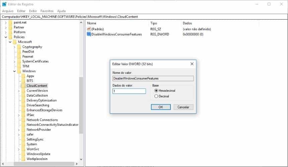Click the registry path address bar
288x167 pixels.
click(144, 17)
